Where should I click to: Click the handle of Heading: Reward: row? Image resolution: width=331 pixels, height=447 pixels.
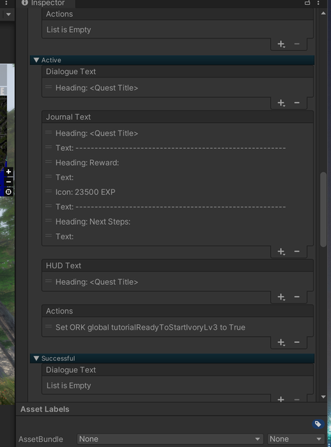tap(48, 161)
